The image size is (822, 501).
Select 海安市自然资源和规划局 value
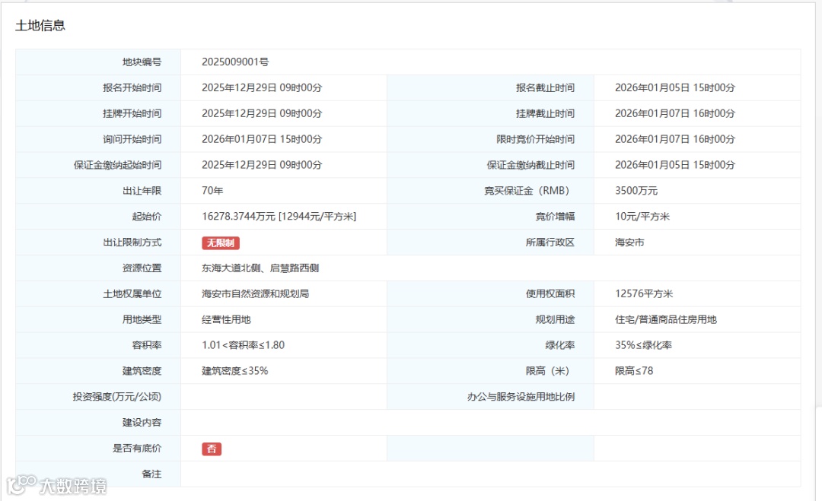pyautogui.click(x=255, y=293)
